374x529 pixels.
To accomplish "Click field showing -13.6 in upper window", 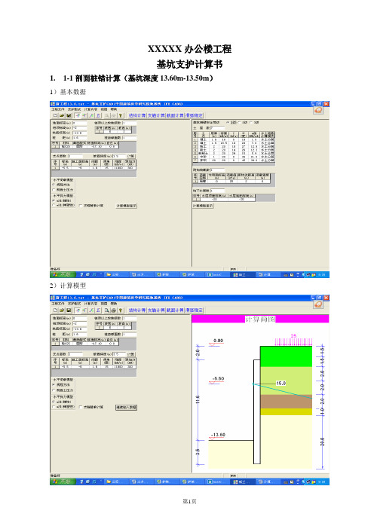I will (x=80, y=133).
